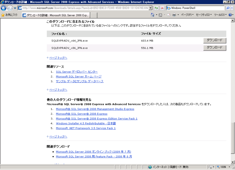The height and width of the screenshot is (170, 235).
Task: Click ダウンロード for SQLEXPRADV_x64_JPN.exe
Action: (x=214, y=41)
